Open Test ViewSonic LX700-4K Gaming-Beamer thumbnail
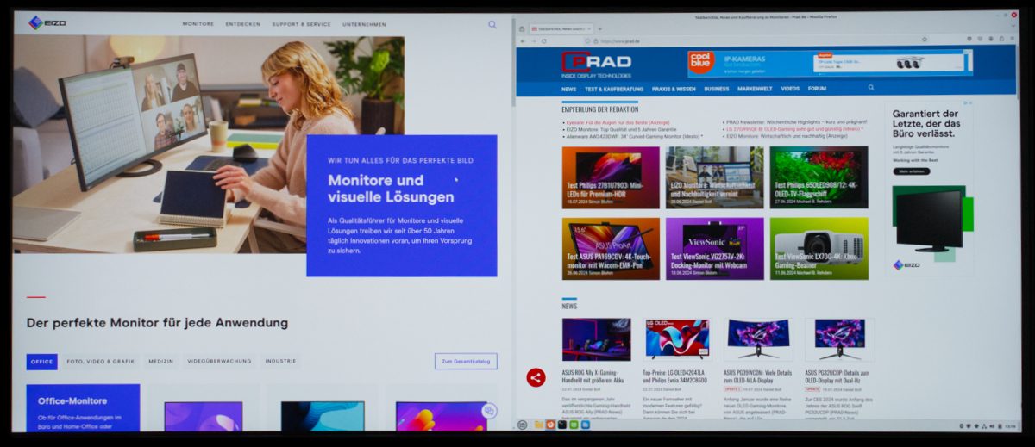 (819, 248)
